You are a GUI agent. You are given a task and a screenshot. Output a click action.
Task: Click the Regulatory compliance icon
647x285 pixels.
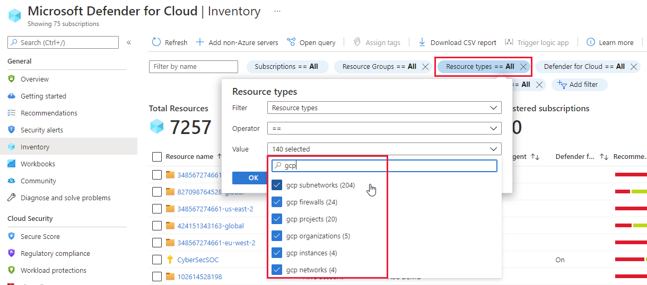pyautogui.click(x=12, y=253)
